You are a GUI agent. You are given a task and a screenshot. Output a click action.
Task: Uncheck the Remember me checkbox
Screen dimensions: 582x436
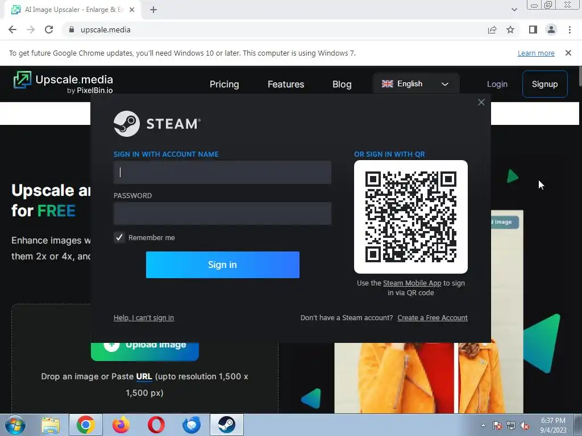click(119, 238)
